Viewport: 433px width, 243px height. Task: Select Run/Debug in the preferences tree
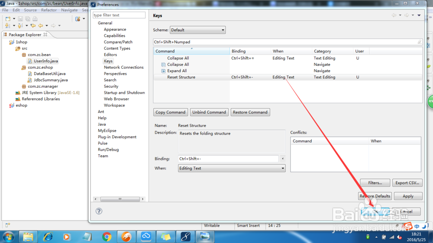click(x=108, y=150)
